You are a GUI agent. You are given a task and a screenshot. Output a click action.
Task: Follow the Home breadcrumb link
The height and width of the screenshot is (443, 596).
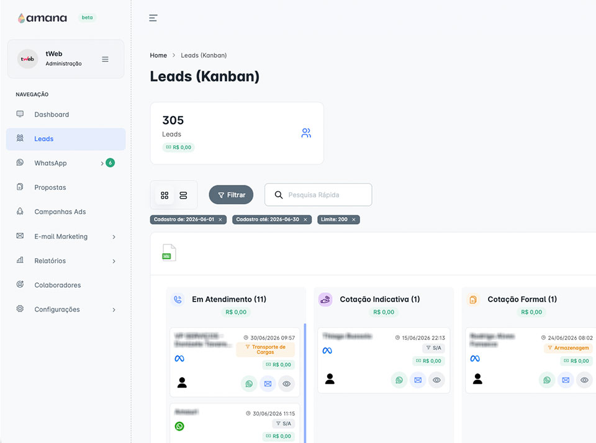[x=158, y=55]
